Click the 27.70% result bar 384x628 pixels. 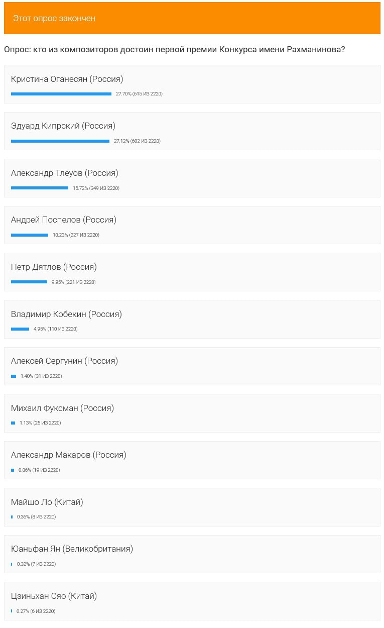tap(61, 94)
